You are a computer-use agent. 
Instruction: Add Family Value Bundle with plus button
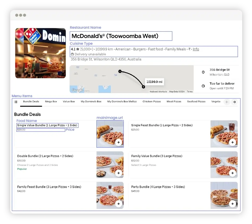click(x=233, y=173)
